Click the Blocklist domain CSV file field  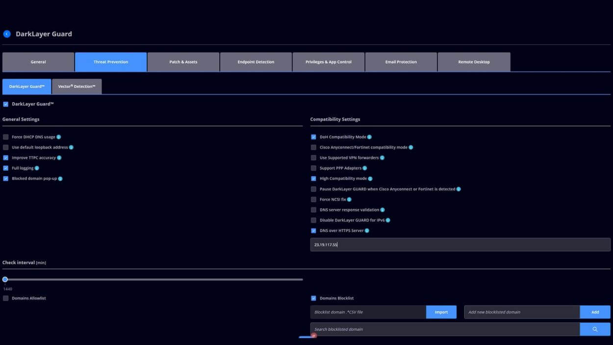368,312
